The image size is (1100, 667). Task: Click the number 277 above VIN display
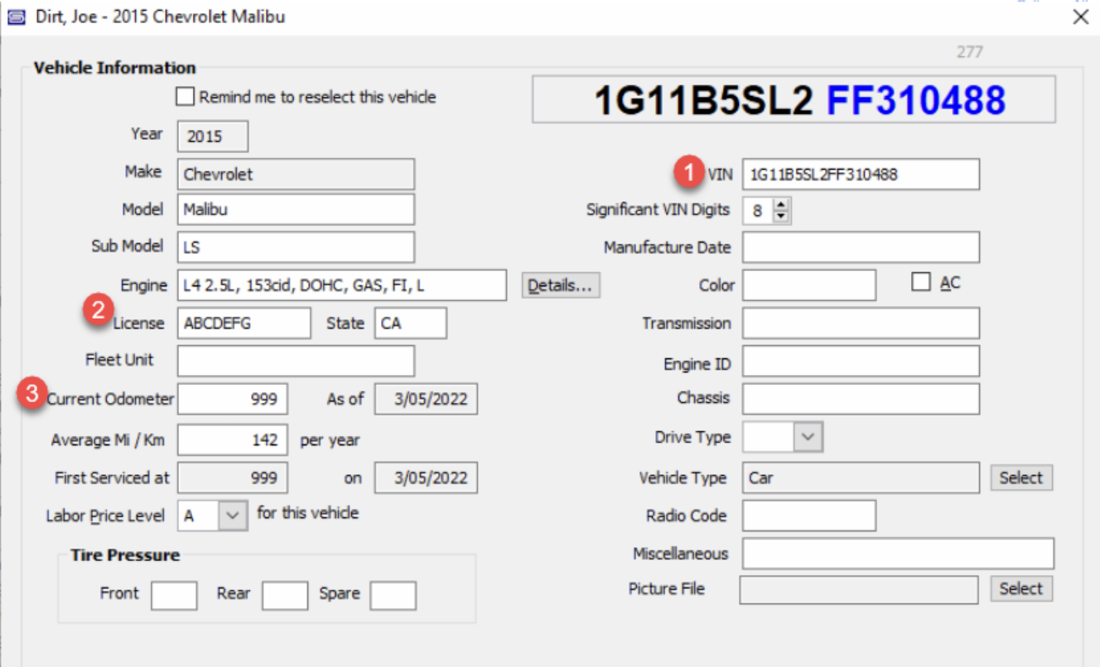[x=969, y=52]
